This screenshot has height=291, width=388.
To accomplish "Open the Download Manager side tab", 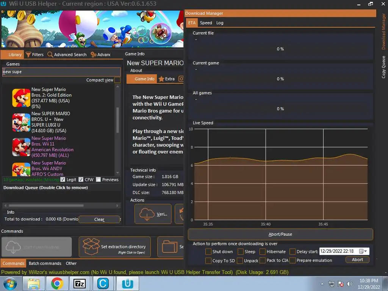I will (383, 31).
